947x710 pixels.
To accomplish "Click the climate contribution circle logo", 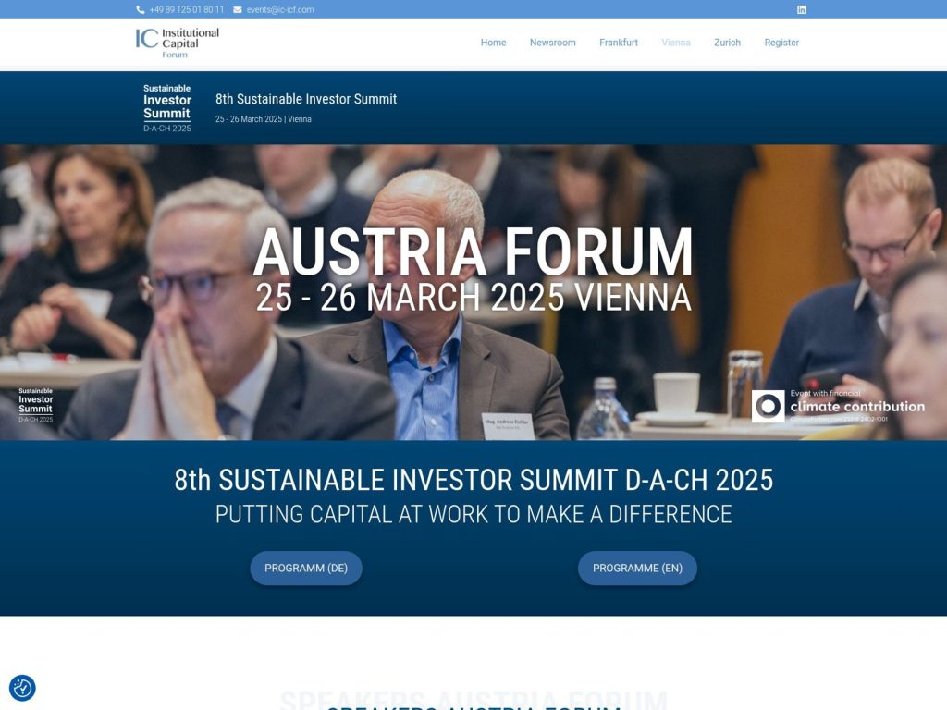I will [769, 404].
